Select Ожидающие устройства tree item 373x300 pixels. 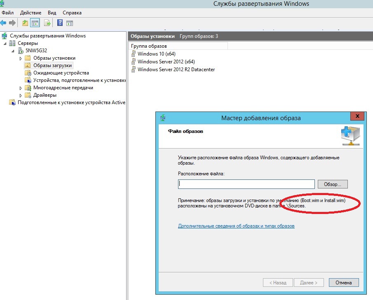pyautogui.click(x=61, y=73)
